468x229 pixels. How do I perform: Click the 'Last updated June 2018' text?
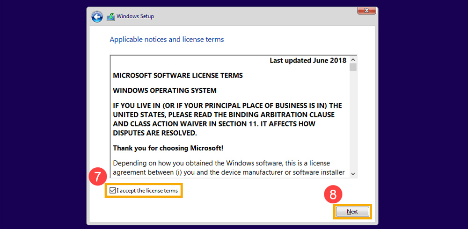[308, 60]
